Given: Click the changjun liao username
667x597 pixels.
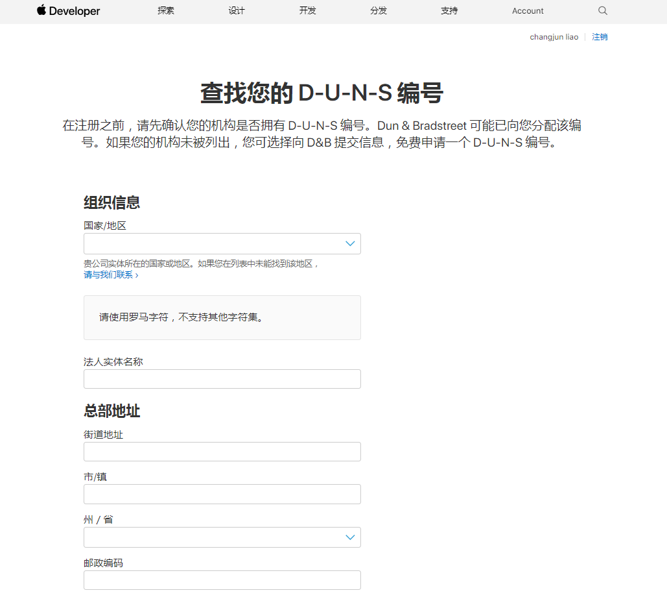Looking at the screenshot, I should pyautogui.click(x=554, y=37).
